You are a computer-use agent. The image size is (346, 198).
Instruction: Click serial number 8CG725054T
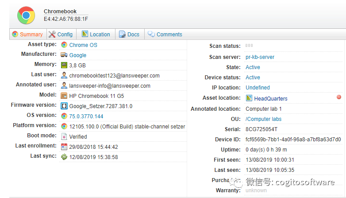pyautogui.click(x=261, y=129)
